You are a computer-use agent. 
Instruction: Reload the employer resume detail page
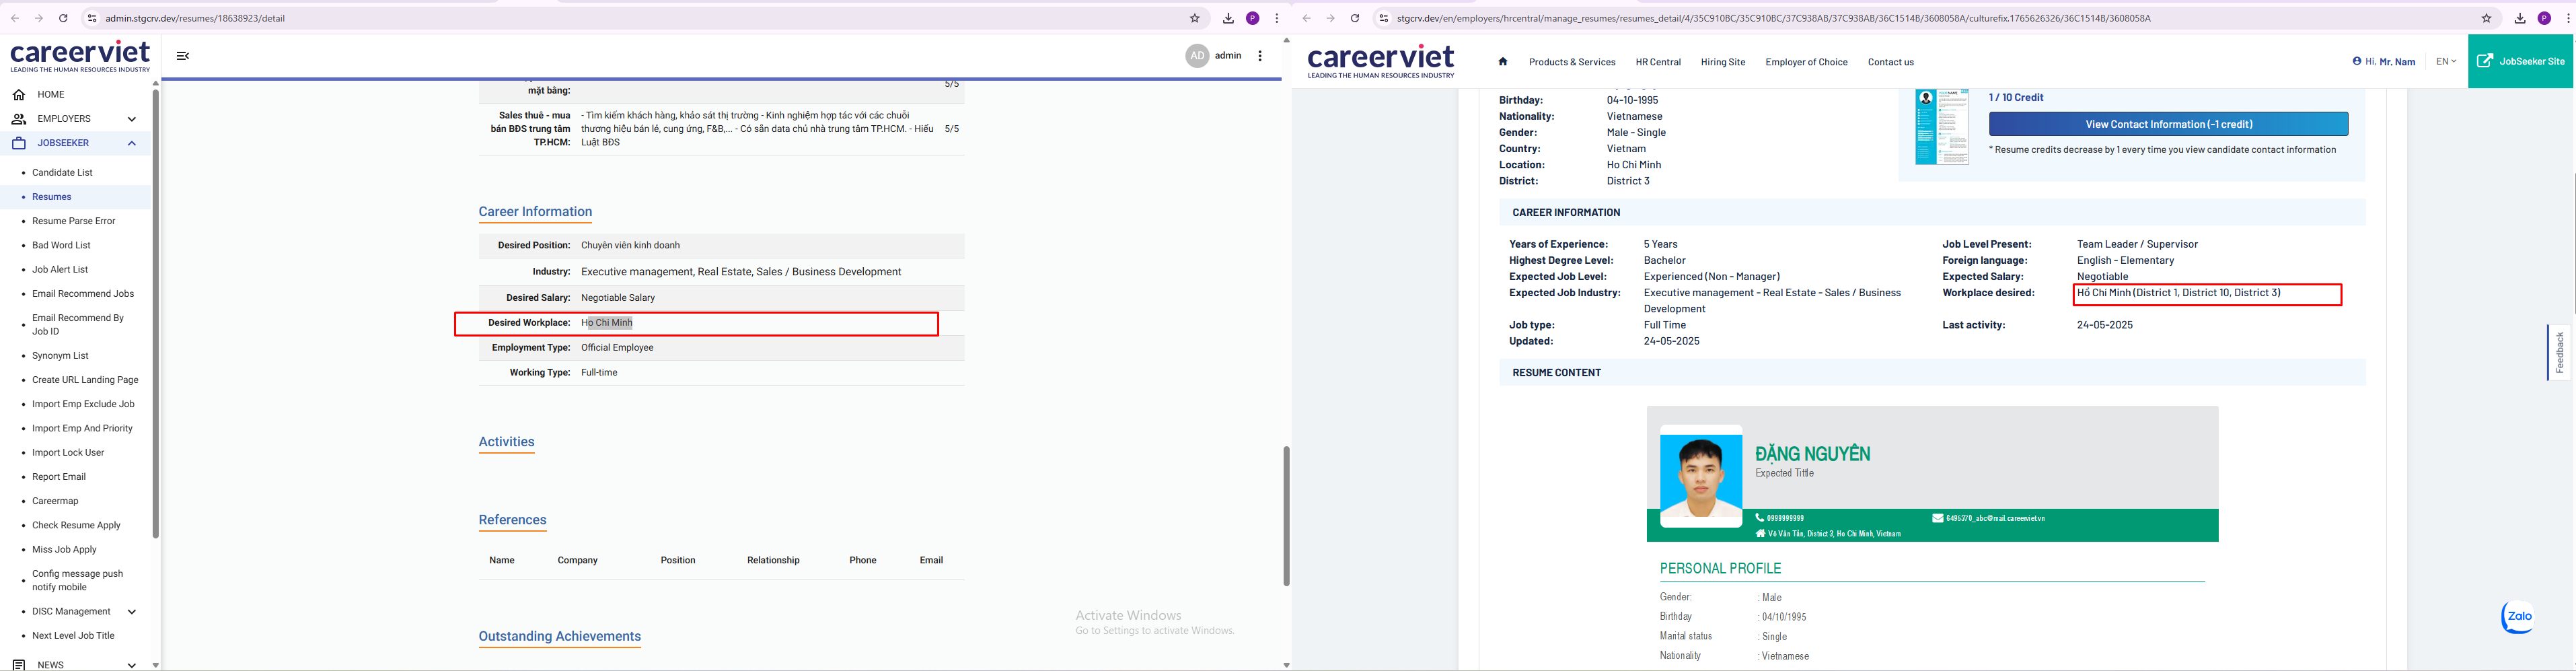point(1355,18)
